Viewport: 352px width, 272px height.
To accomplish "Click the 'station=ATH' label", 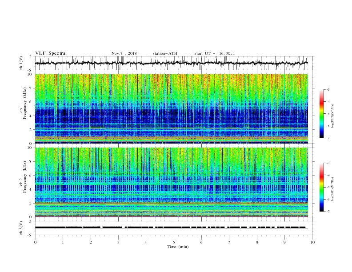I will click(x=165, y=53).
